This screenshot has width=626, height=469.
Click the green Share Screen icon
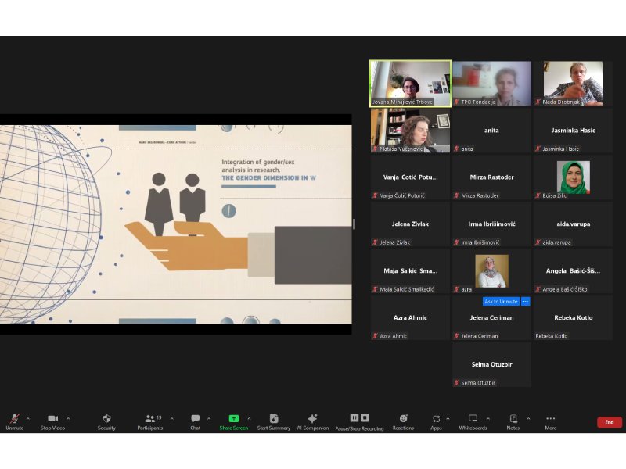(x=233, y=418)
